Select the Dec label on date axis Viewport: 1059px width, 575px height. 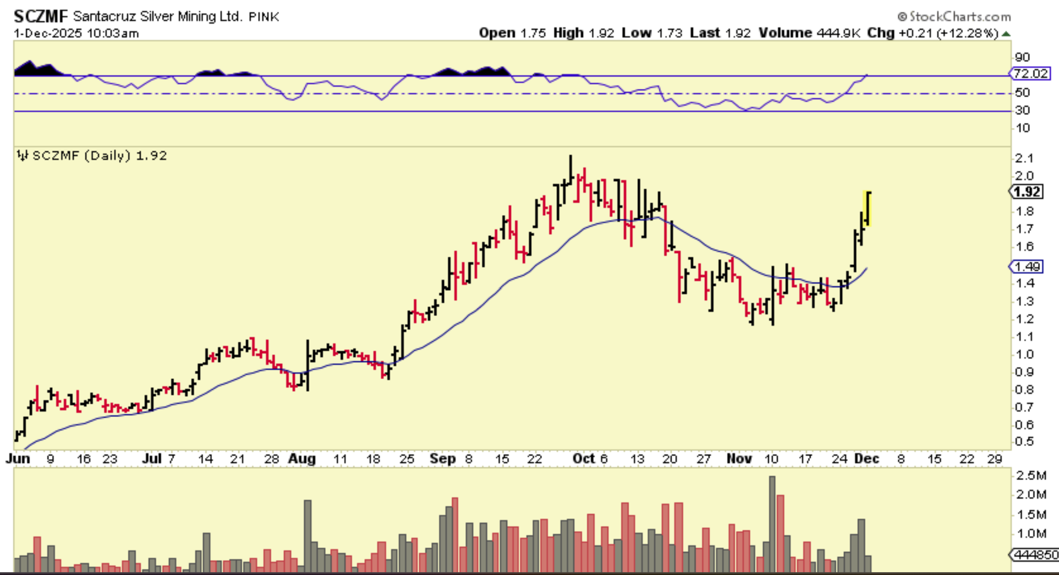coord(867,459)
